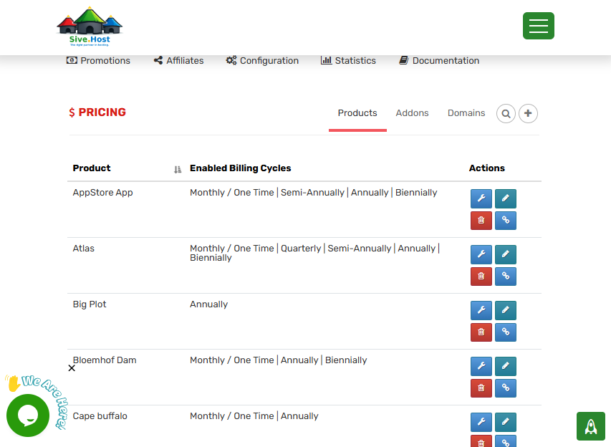Click pencil edit icon for AppStore App
This screenshot has width=611, height=447.
point(506,198)
